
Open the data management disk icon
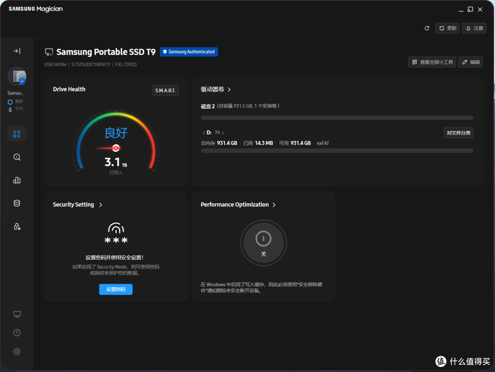pos(17,203)
